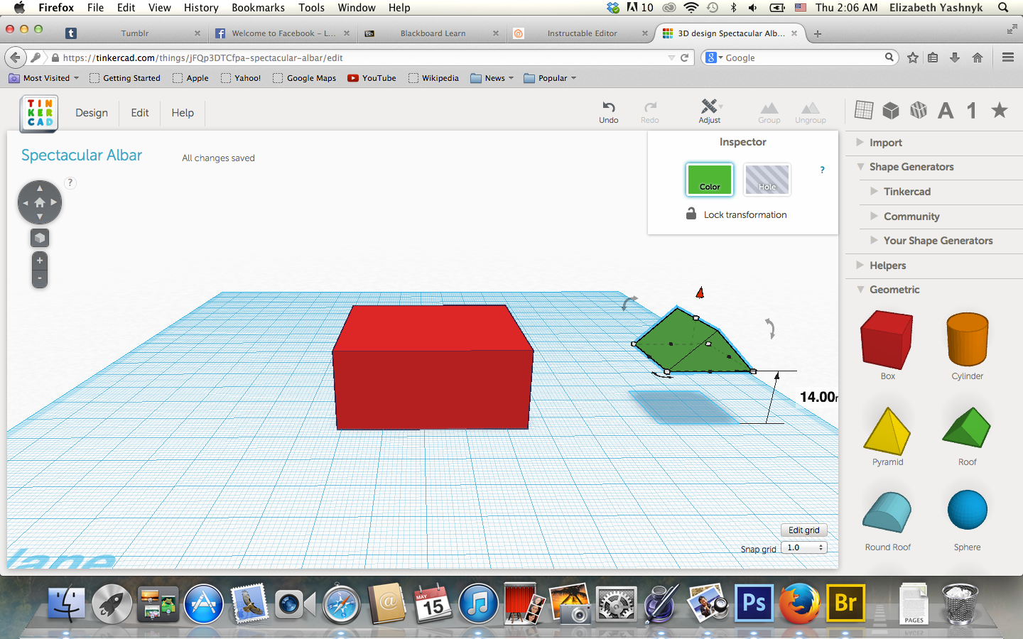The image size is (1023, 639).
Task: Click the green Color swatch in the Inspector
Action: coord(709,180)
